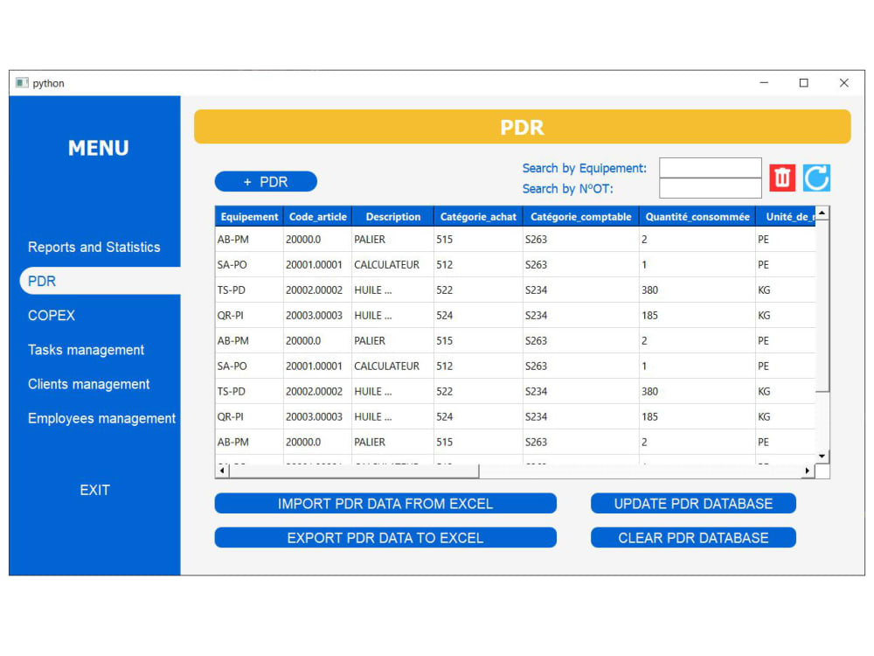Open Employees management section
The width and height of the screenshot is (874, 656).
click(x=102, y=418)
